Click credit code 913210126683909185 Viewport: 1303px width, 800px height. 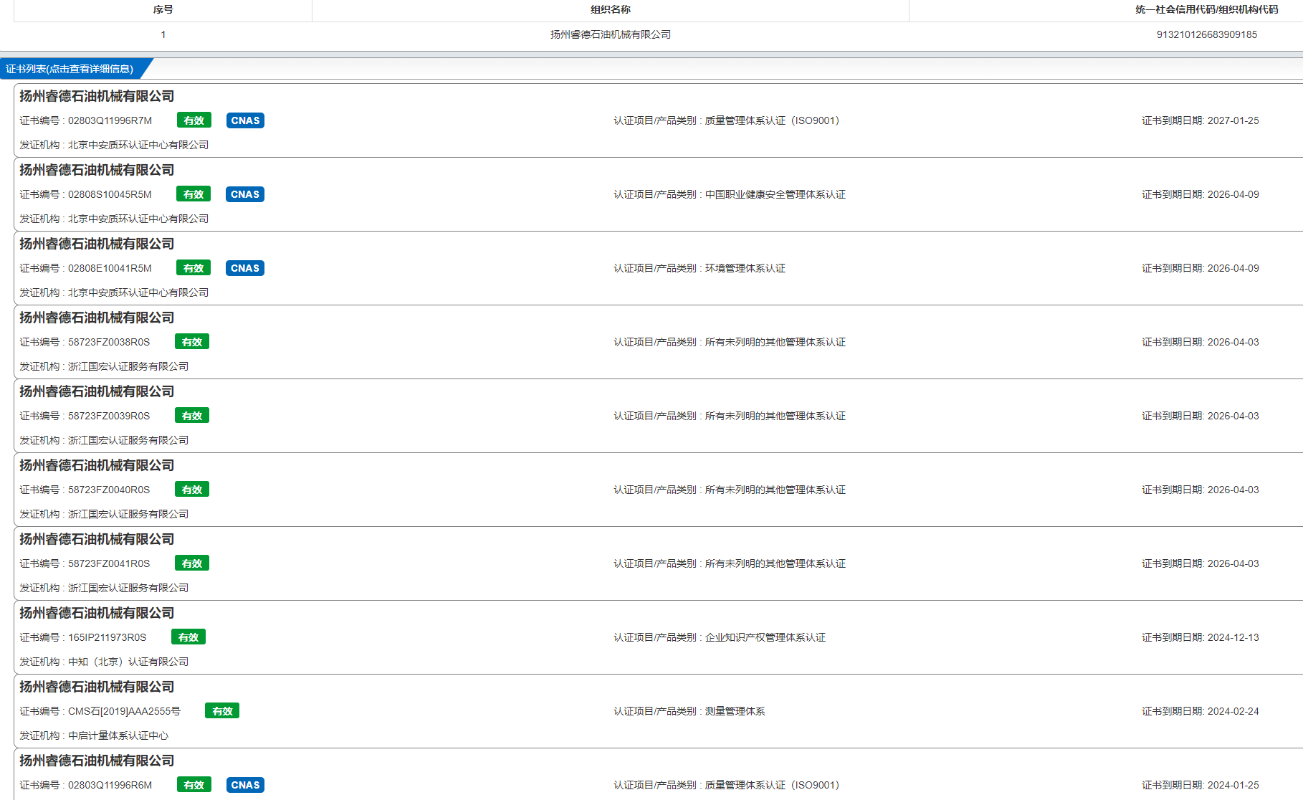(x=1207, y=34)
